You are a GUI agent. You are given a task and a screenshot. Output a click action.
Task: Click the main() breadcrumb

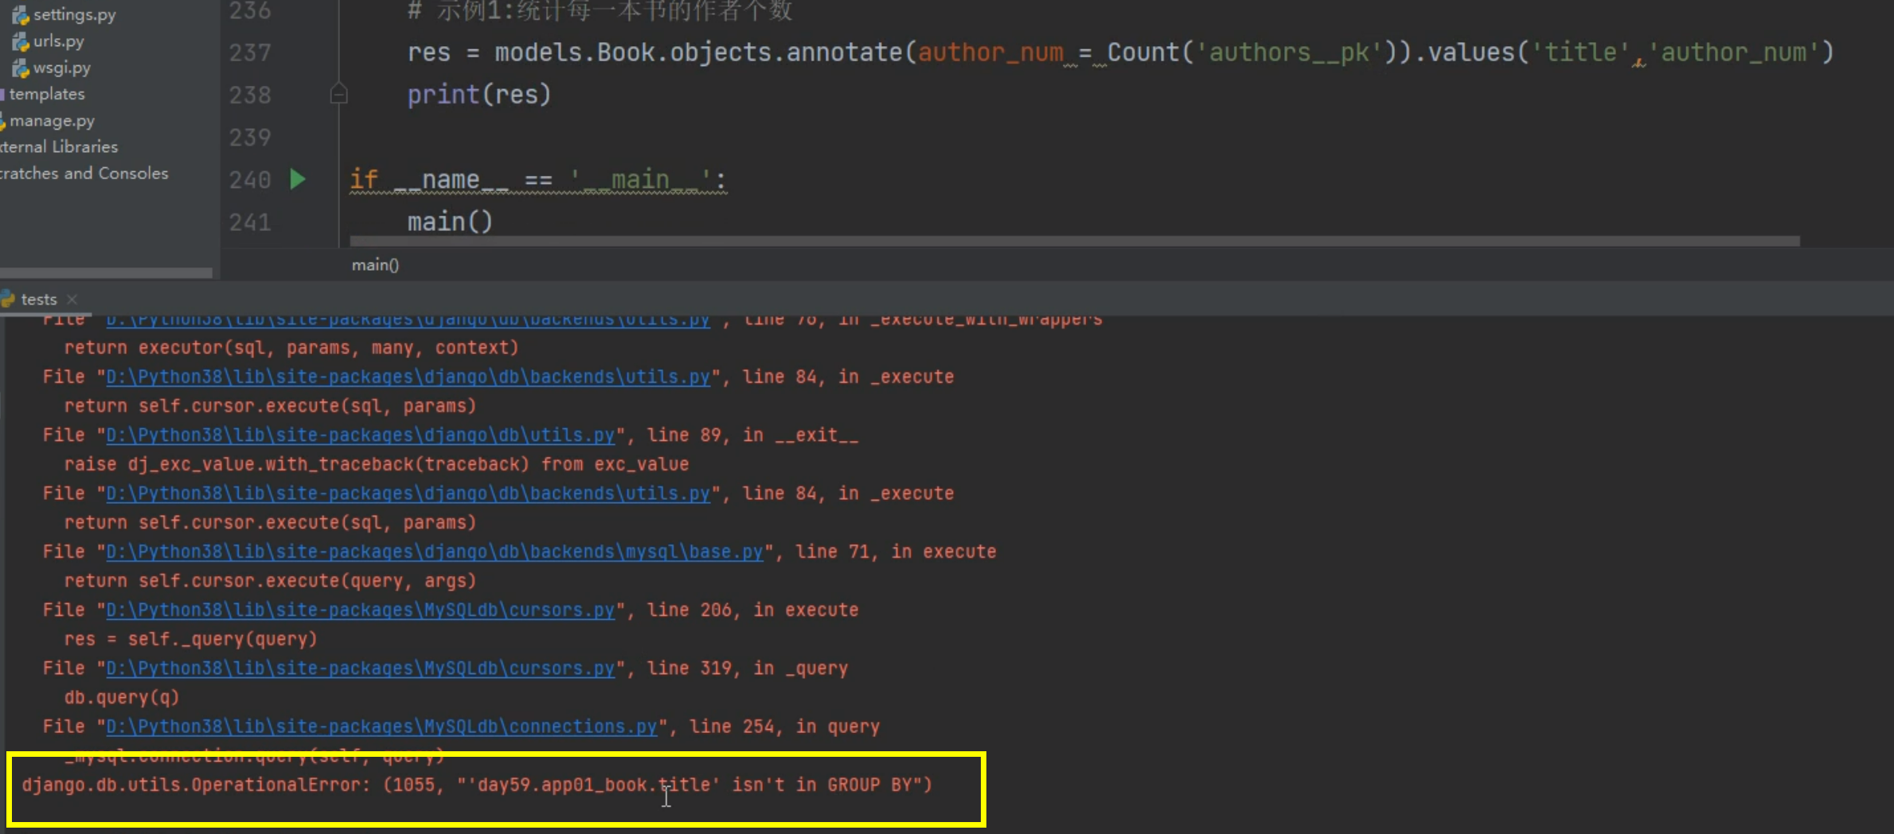[375, 264]
